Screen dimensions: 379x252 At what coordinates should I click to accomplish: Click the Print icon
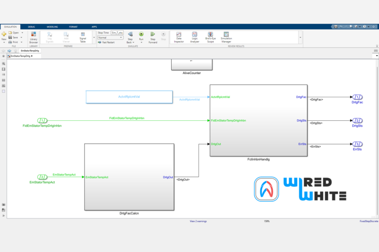[10, 42]
